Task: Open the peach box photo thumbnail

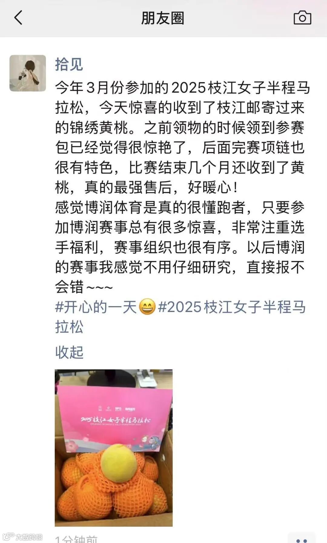Action: click(x=114, y=448)
